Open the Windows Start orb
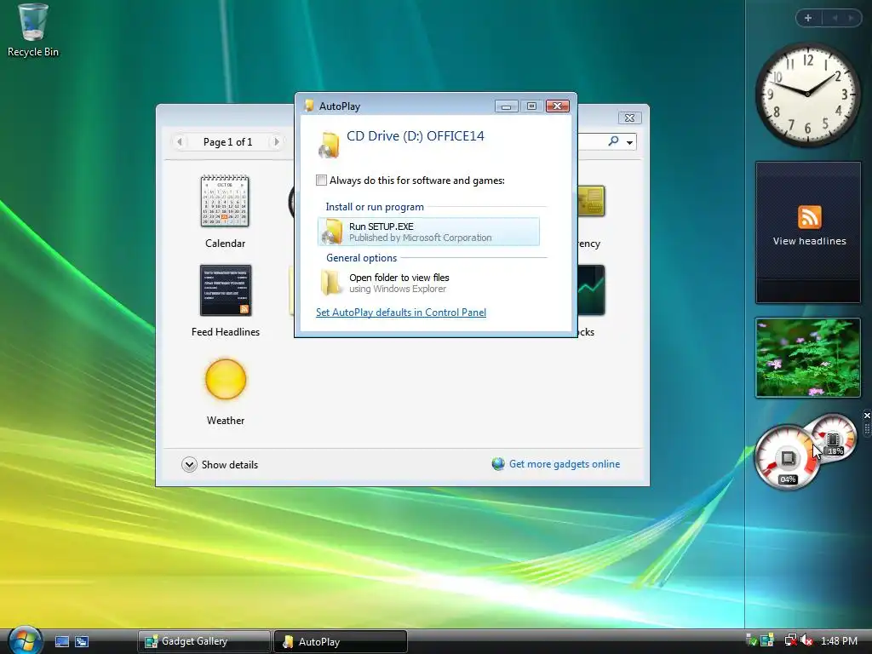This screenshot has width=872, height=654. pyautogui.click(x=26, y=640)
